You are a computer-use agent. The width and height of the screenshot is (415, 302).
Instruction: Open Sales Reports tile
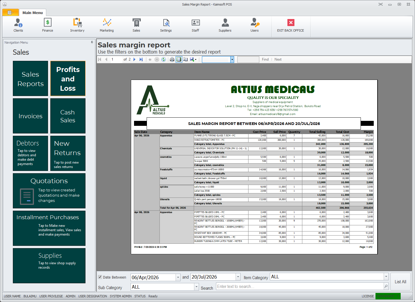(x=30, y=78)
